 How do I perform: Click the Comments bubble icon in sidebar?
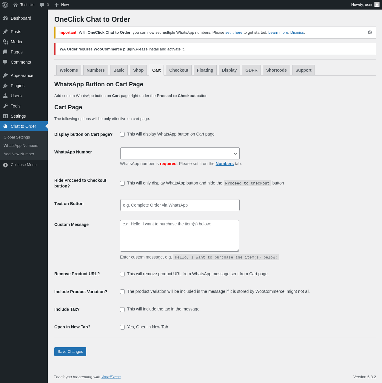5,62
